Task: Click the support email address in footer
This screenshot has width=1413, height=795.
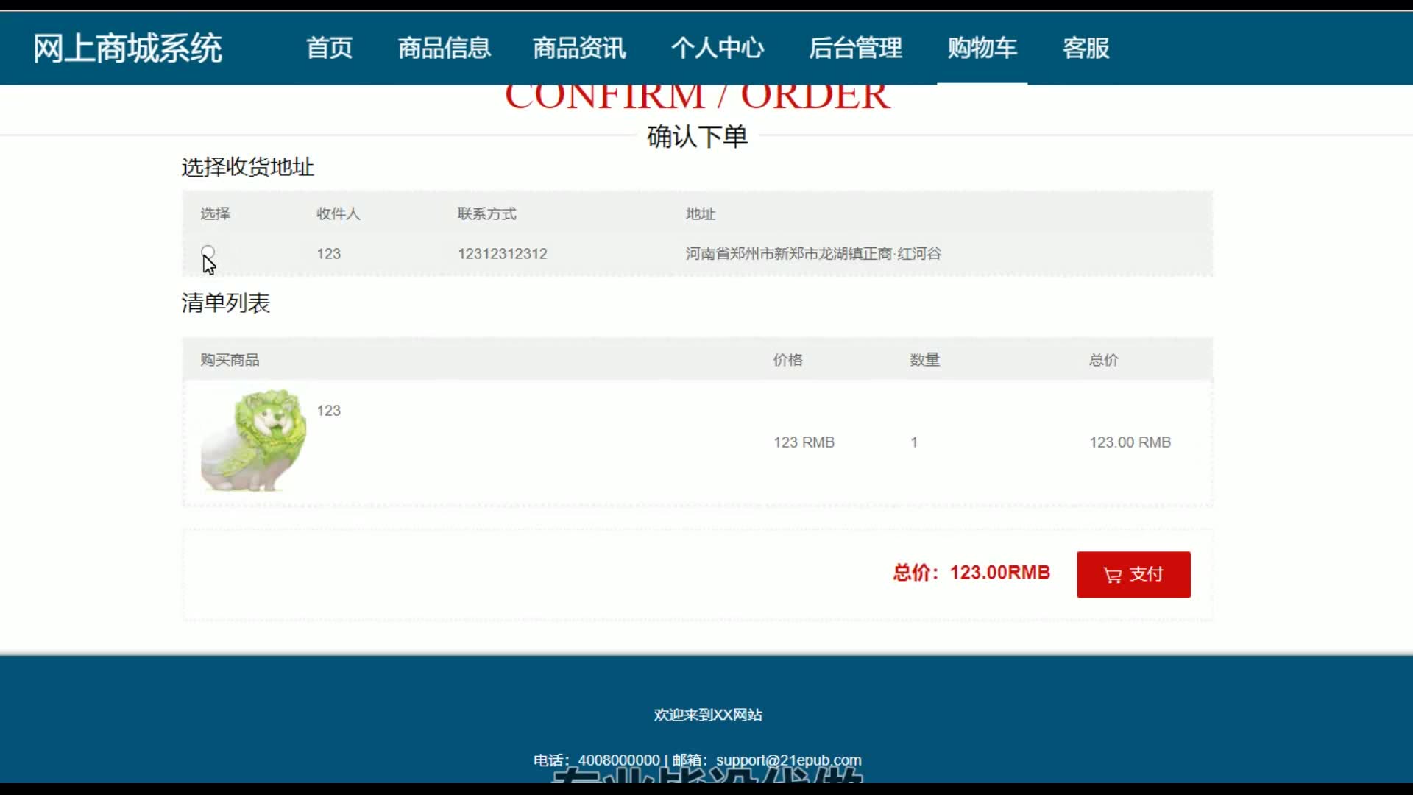Action: [788, 760]
